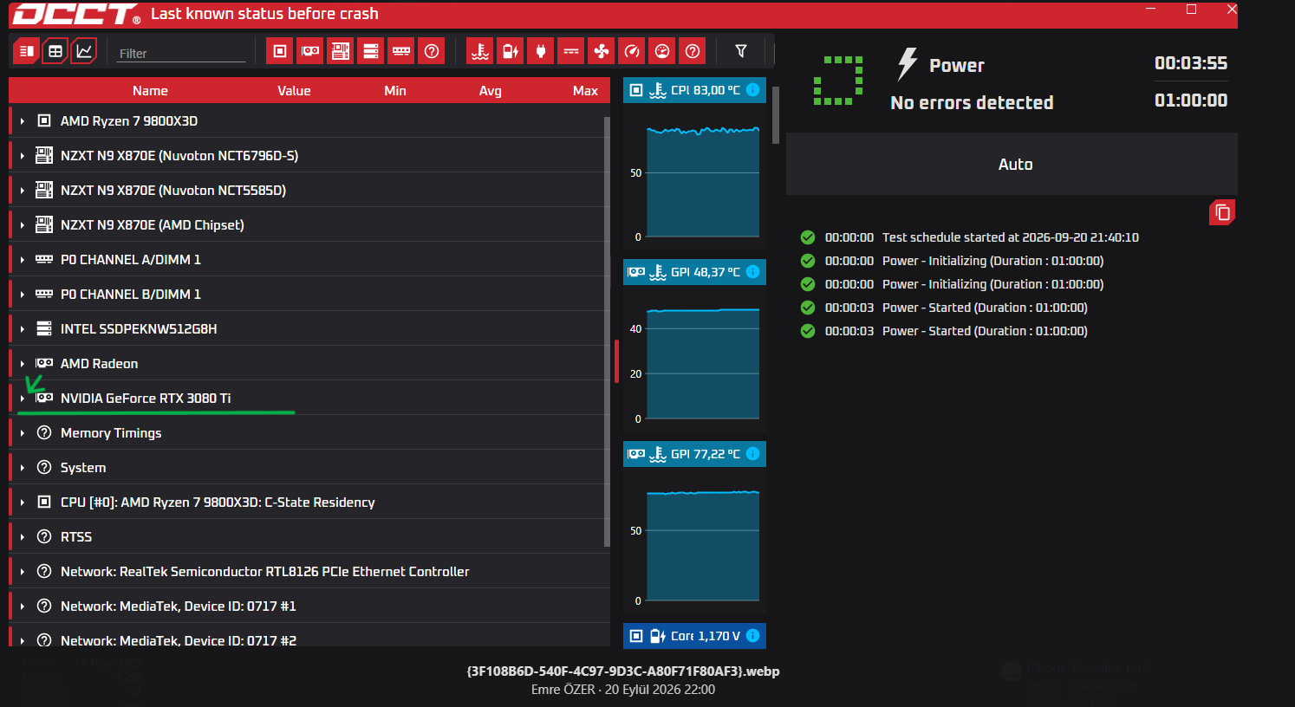
Task: Click the usage gauge sensor filter icon
Action: tap(662, 51)
